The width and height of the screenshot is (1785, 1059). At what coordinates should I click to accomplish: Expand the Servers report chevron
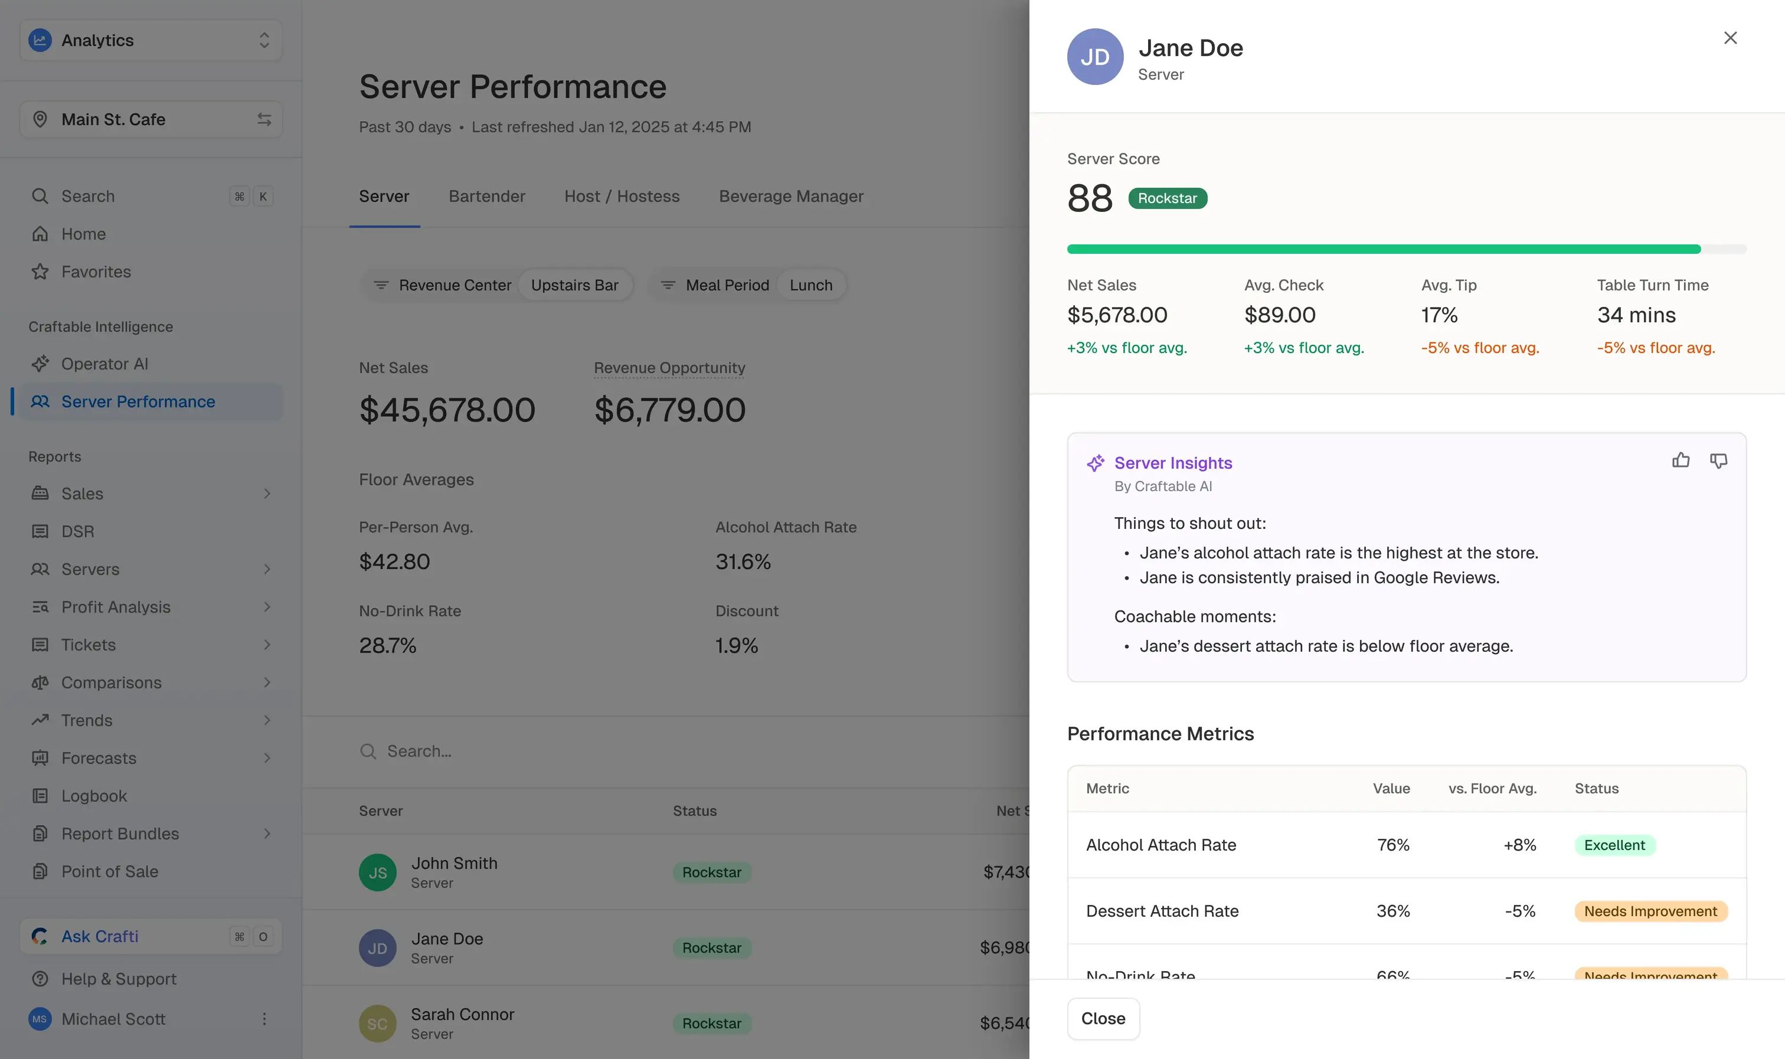[x=267, y=570]
